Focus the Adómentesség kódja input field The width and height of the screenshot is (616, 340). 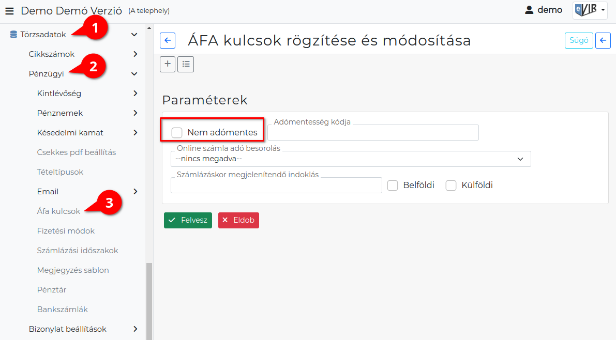click(373, 133)
